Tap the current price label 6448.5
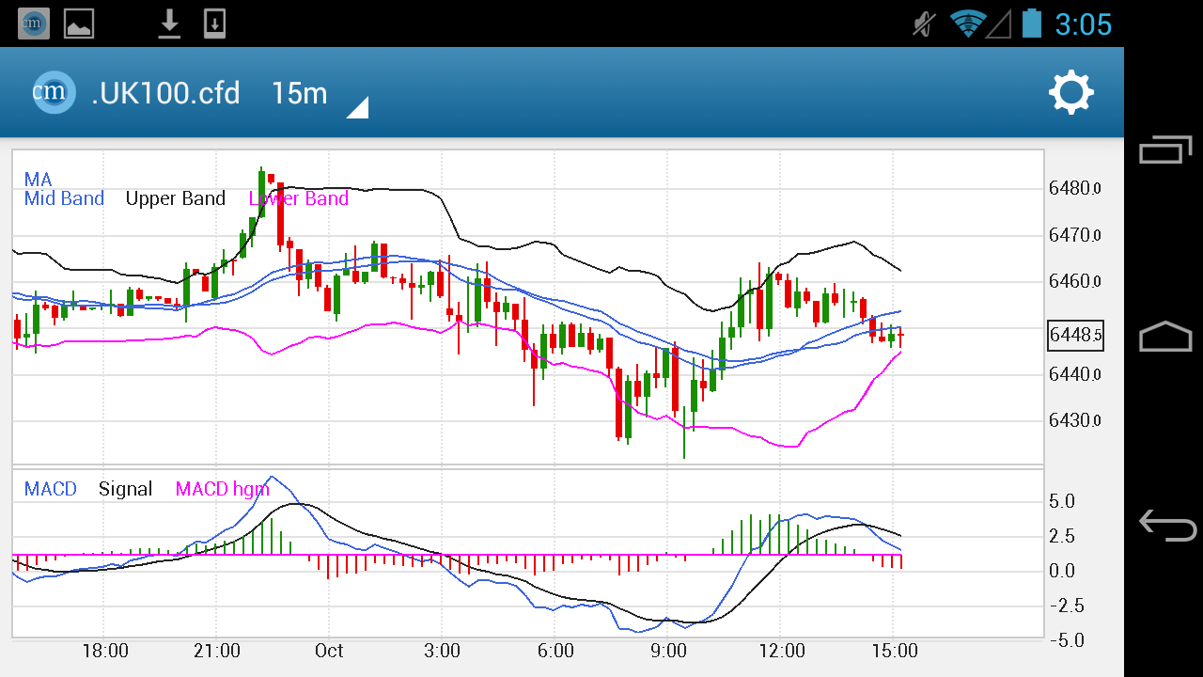The width and height of the screenshot is (1203, 677). (x=1076, y=336)
